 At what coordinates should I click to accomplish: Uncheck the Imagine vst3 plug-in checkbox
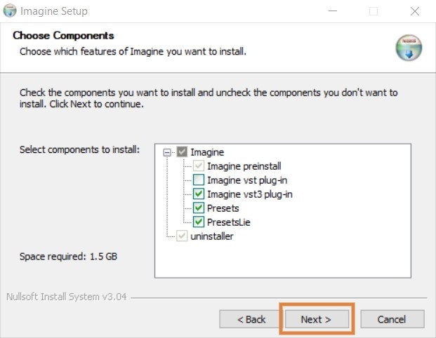point(199,194)
